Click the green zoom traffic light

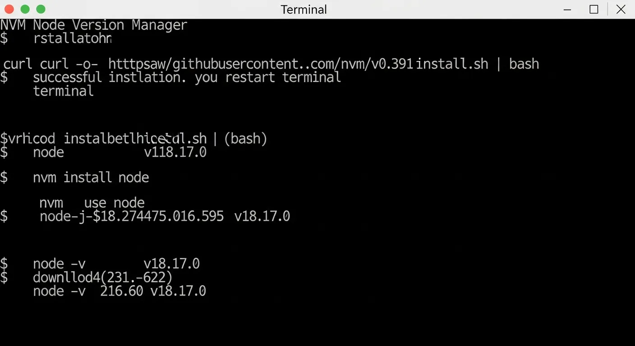(41, 9)
